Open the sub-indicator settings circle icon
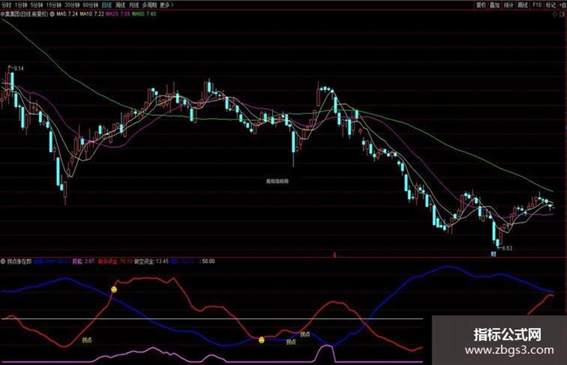This screenshot has height=365, width=567. pos(3,261)
